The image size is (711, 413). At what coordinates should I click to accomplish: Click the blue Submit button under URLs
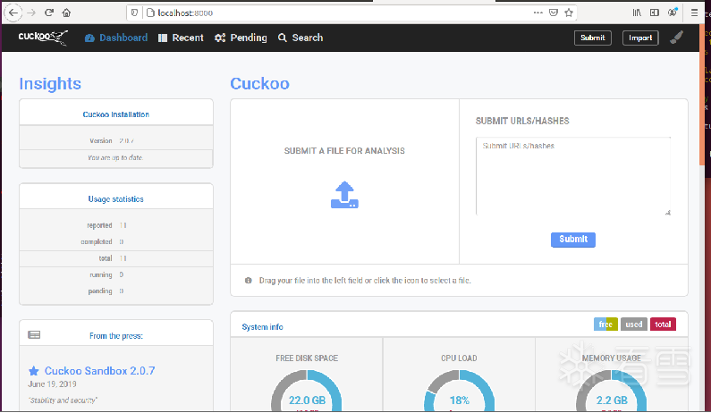coord(573,240)
